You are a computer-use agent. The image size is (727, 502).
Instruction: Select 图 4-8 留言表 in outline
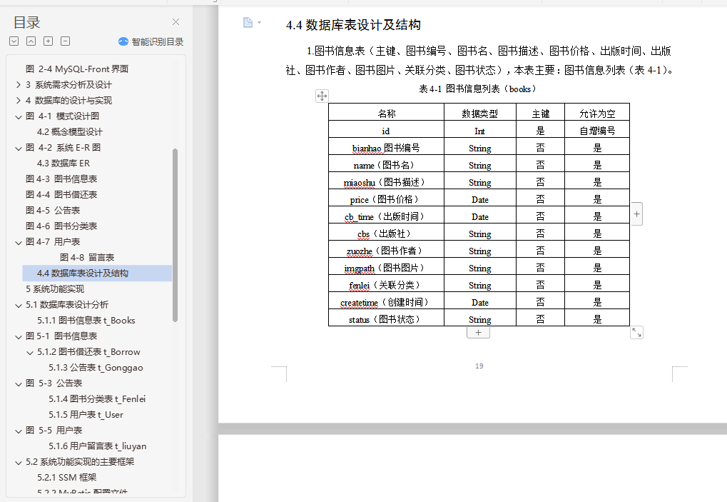87,258
